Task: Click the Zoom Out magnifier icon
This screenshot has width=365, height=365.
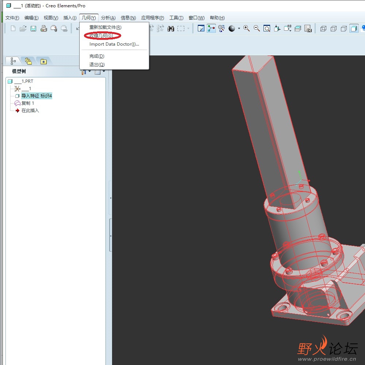Action: click(257, 28)
